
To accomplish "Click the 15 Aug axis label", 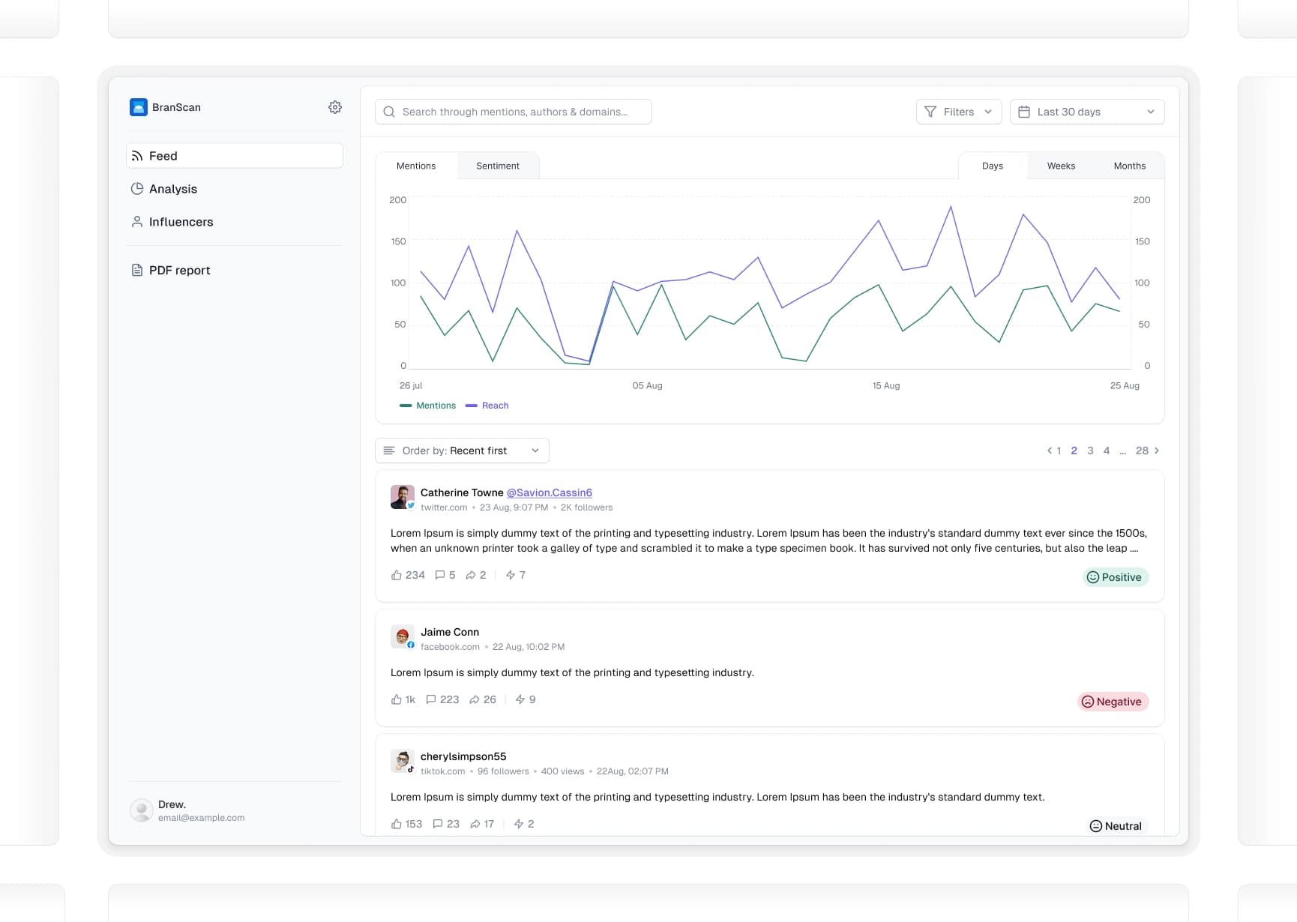I will click(x=886, y=385).
